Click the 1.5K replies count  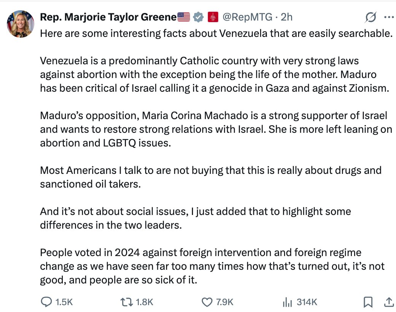click(64, 302)
